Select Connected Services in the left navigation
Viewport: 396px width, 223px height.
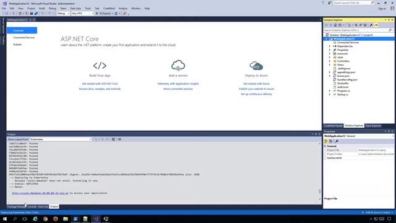24,37
